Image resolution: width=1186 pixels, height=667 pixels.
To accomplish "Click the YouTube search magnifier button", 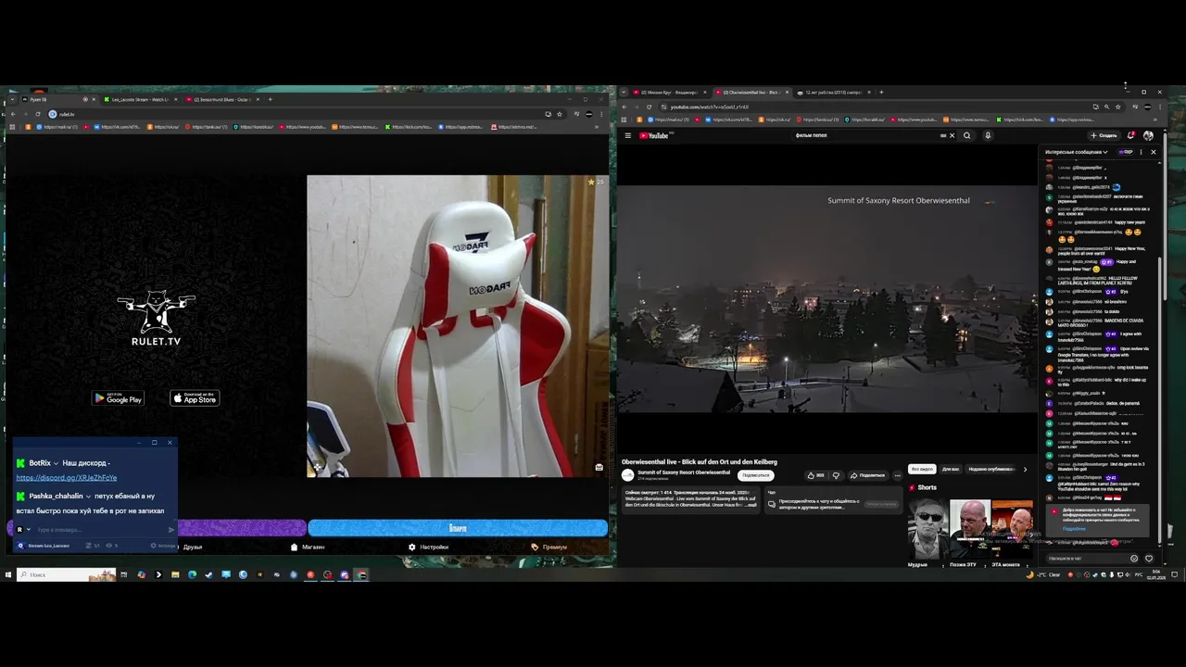I will point(966,135).
